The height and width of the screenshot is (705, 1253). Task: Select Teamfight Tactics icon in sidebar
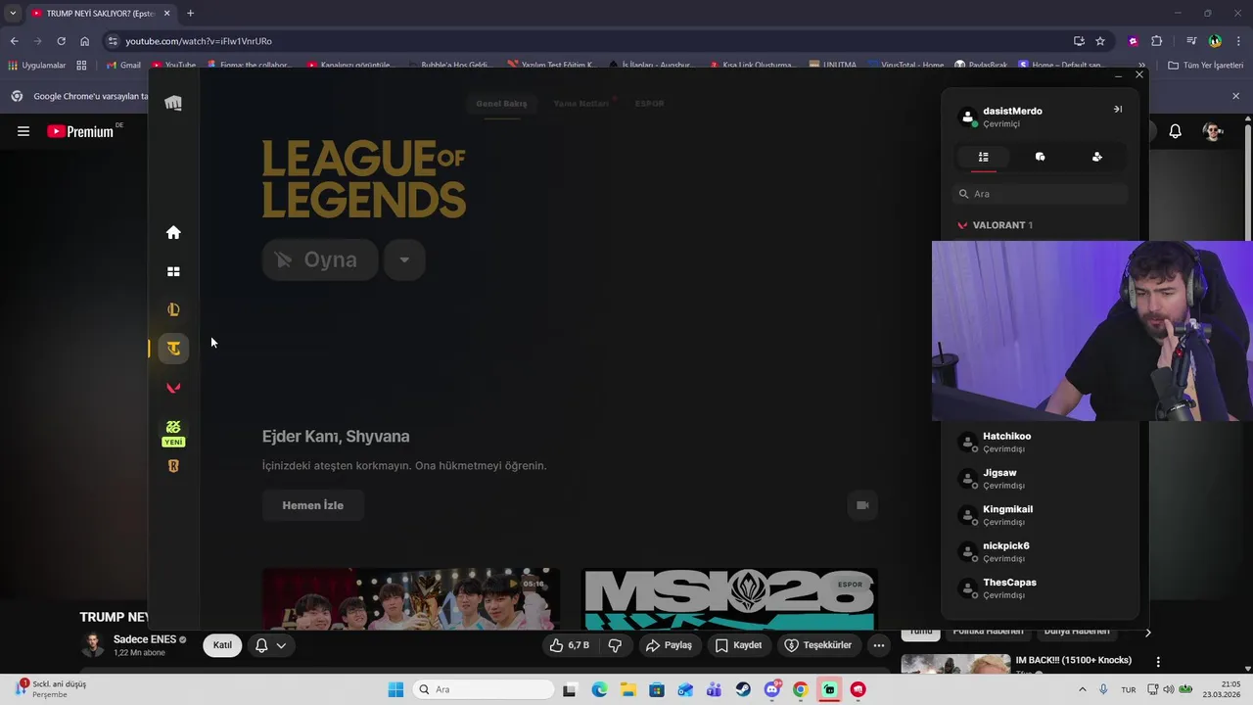173,349
